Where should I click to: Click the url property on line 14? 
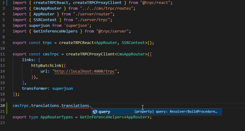point(44,71)
